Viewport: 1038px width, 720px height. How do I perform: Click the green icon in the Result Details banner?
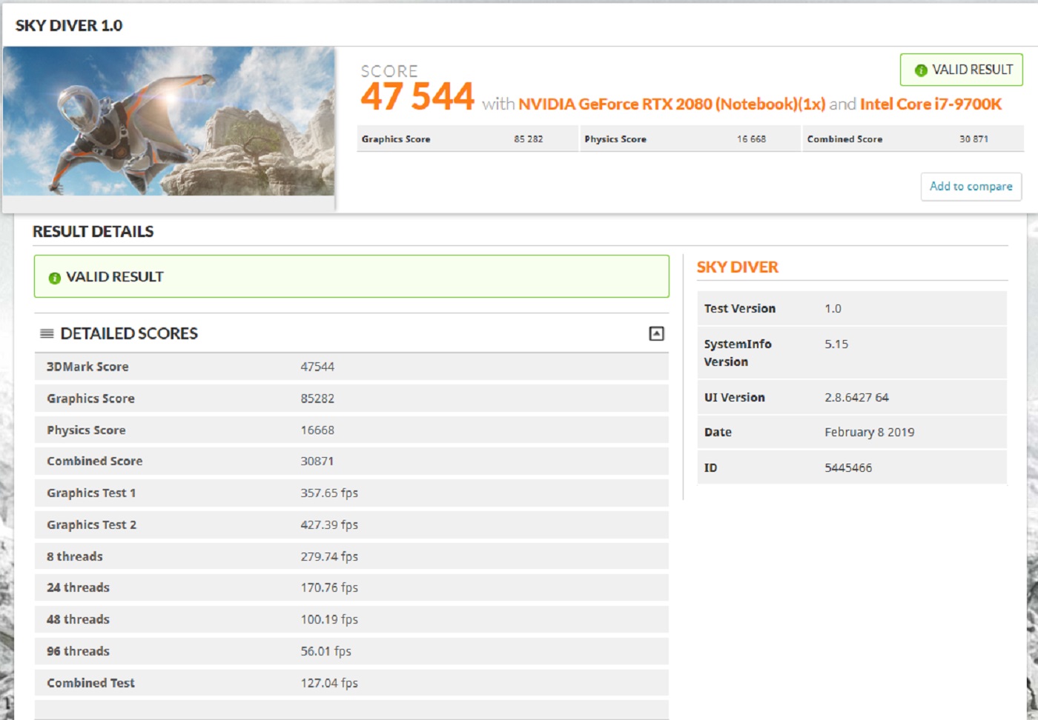[x=54, y=278]
